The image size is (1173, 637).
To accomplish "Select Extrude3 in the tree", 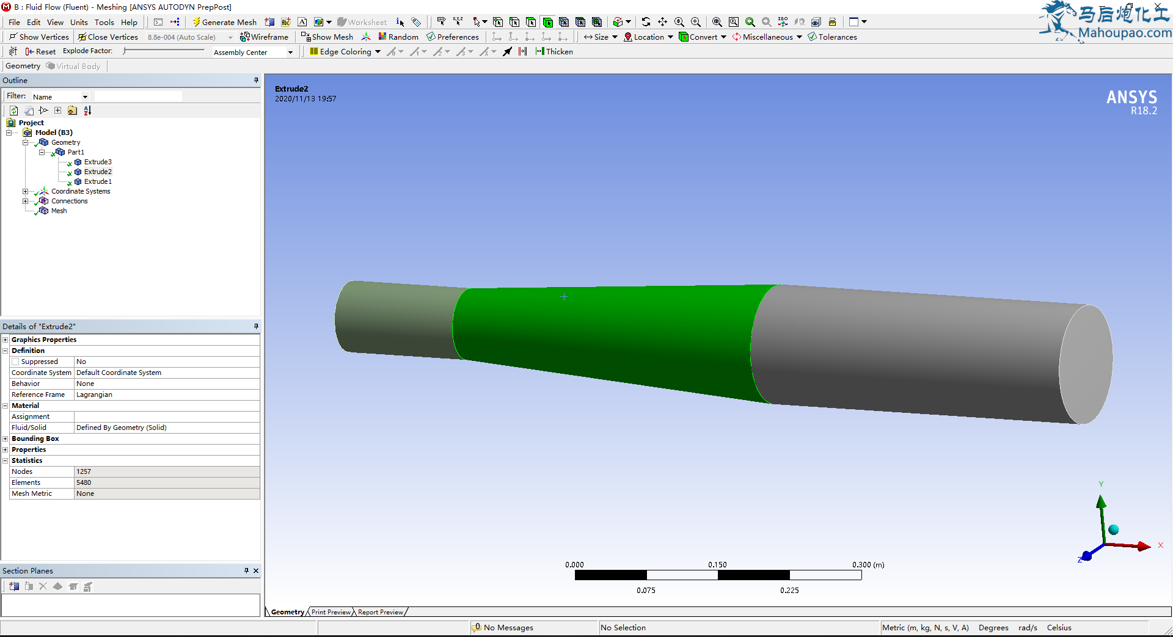I will pyautogui.click(x=98, y=162).
